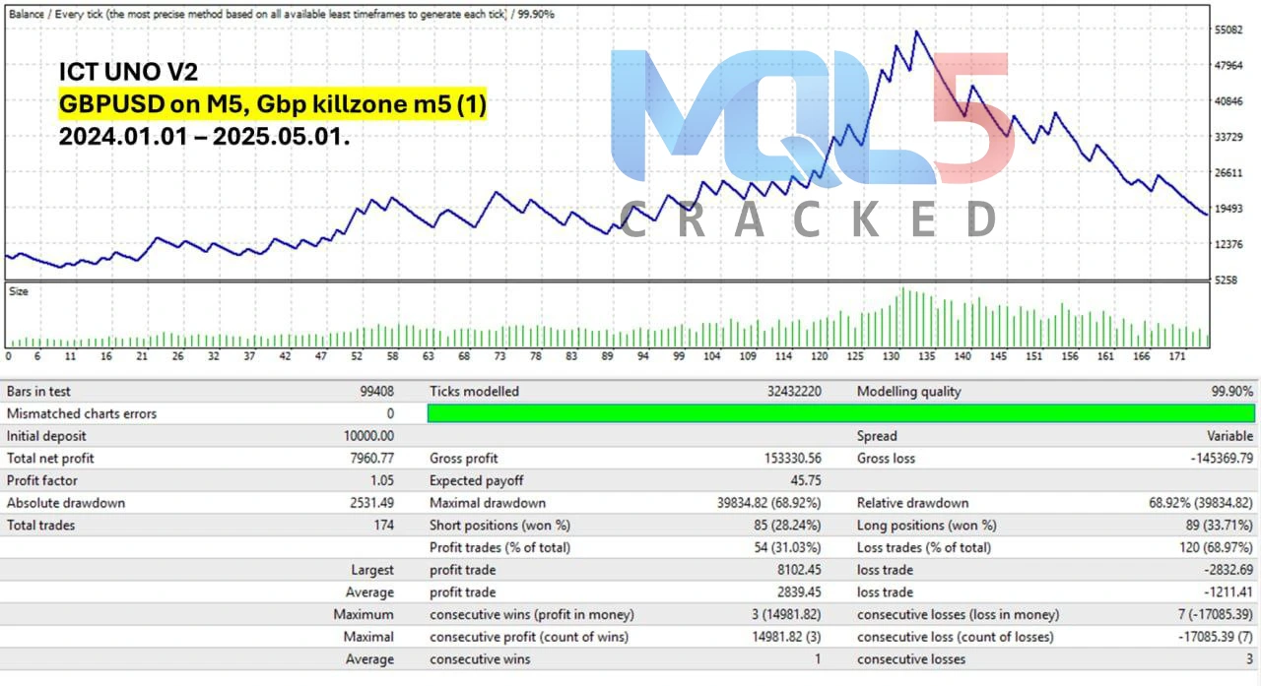The width and height of the screenshot is (1261, 686).
Task: Select the absolute drawdown value 2531.49
Action: click(370, 503)
